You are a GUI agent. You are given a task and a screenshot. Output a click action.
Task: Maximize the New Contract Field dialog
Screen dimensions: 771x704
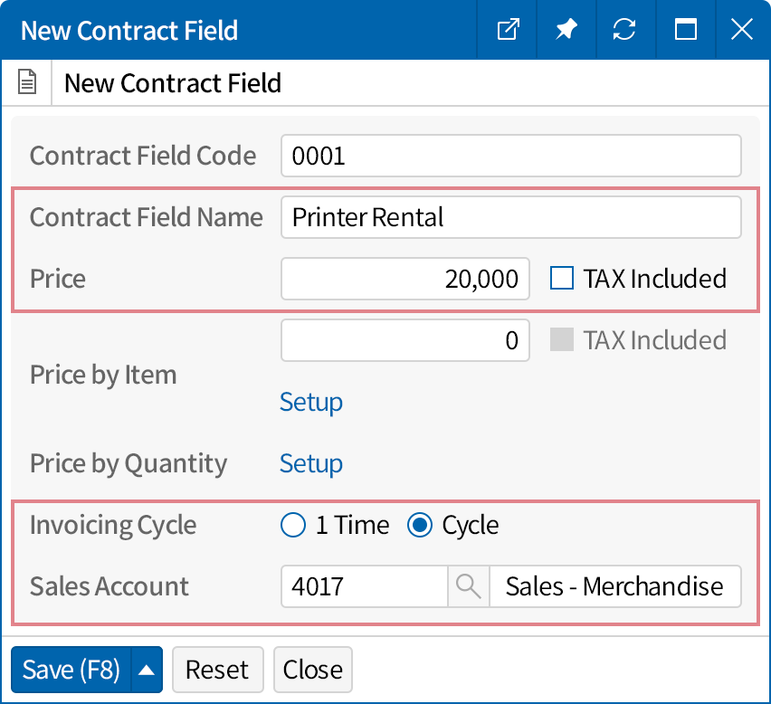[x=685, y=30]
